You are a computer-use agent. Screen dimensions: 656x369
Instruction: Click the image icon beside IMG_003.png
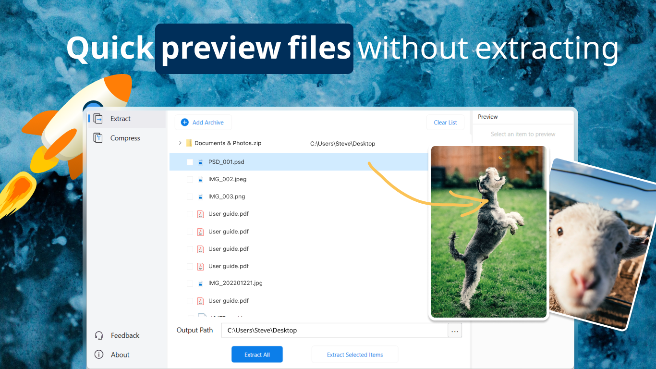pyautogui.click(x=200, y=197)
